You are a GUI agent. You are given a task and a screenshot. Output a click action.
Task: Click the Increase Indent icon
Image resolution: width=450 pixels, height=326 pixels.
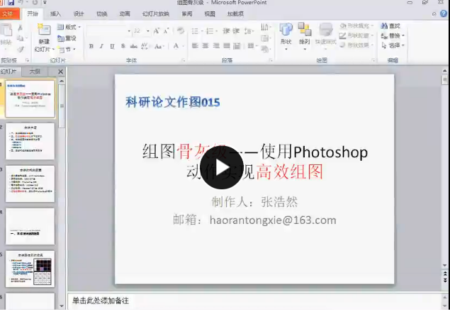coord(236,31)
